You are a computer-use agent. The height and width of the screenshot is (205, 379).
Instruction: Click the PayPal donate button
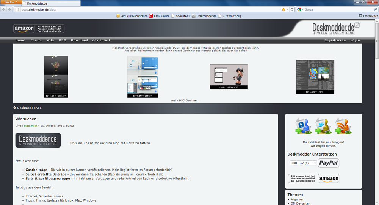[x=328, y=163]
